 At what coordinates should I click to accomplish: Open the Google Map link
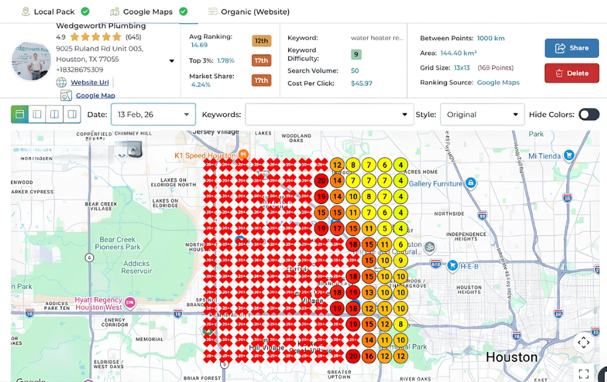95,95
